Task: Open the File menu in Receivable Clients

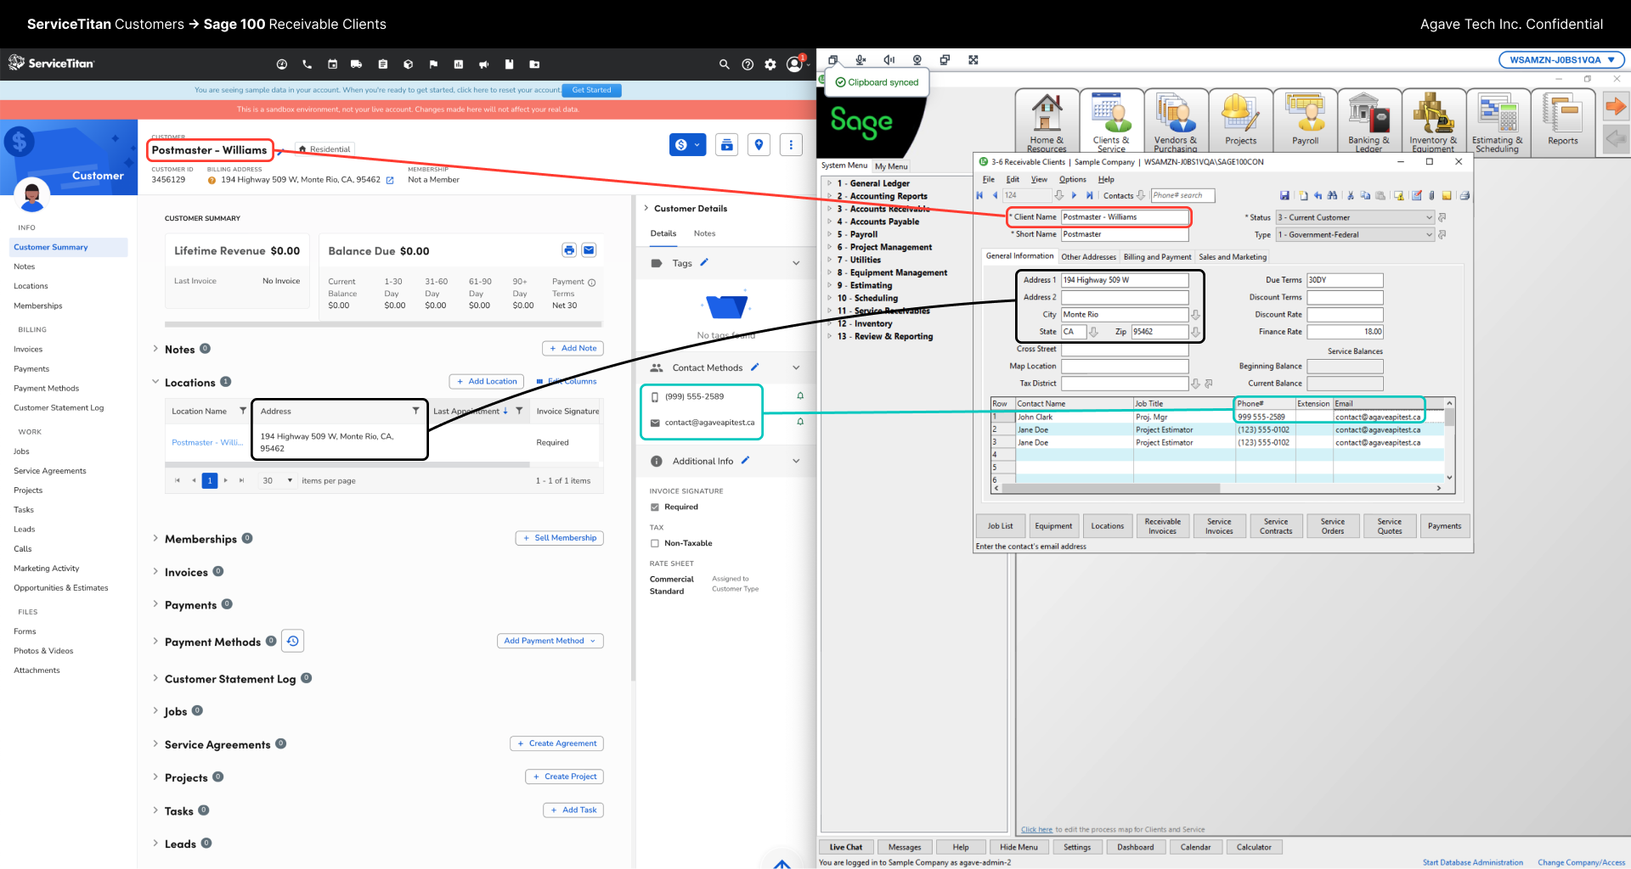Action: tap(989, 179)
